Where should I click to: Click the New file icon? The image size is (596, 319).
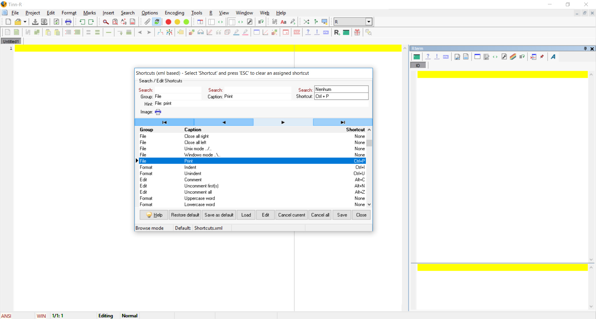point(8,22)
